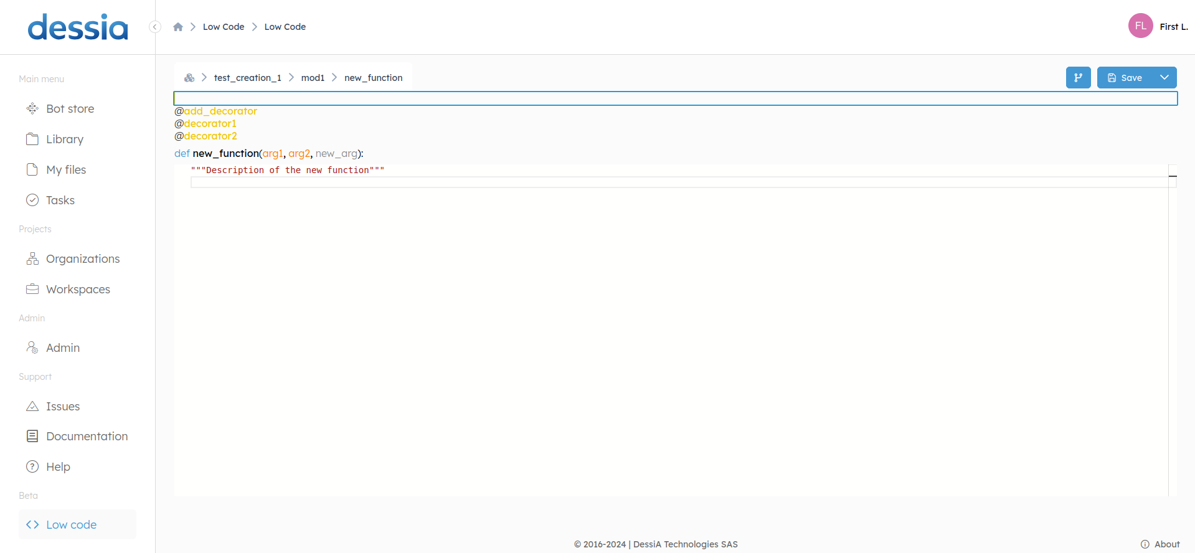Collapse the sidebar with the chevron button
Screen dimensions: 1195x553
[x=155, y=27]
